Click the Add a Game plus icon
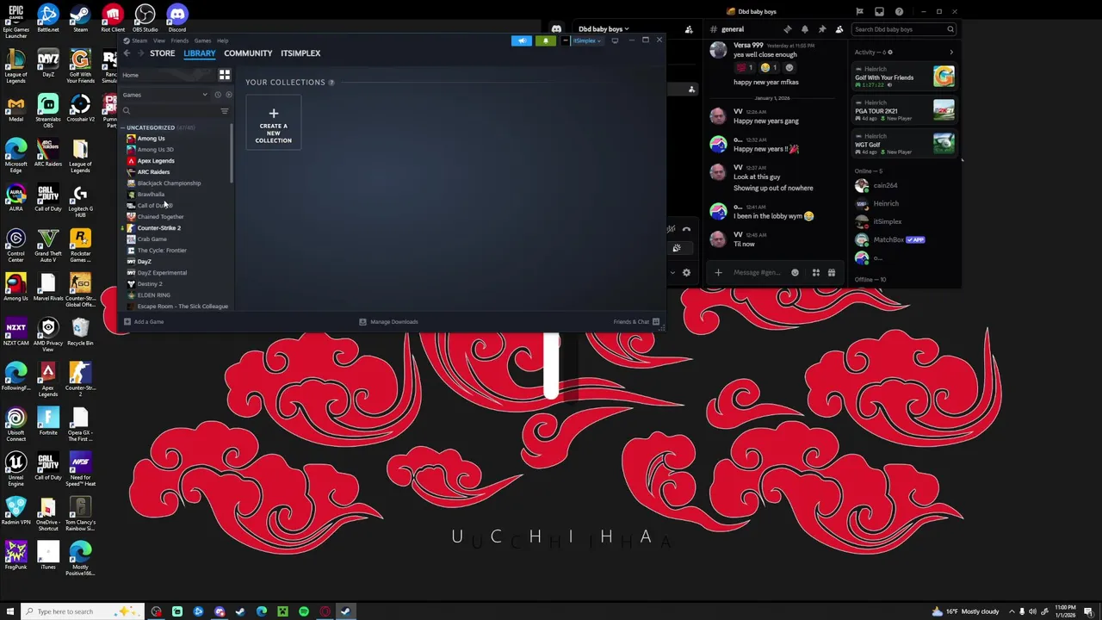 (127, 322)
